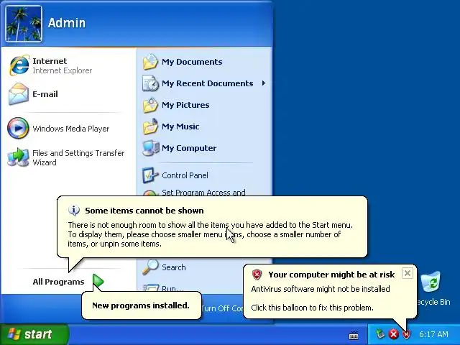This screenshot has height=345, width=460.
Task: Select the My Music menu entry
Action: [x=204, y=126]
